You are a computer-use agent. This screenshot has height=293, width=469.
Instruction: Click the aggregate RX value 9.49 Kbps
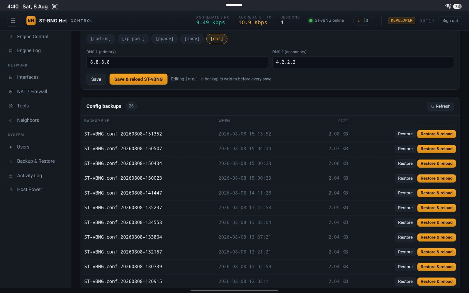(210, 23)
